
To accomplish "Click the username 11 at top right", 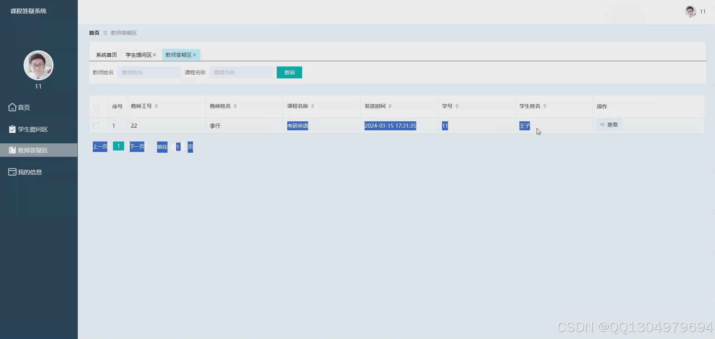I will tap(703, 12).
